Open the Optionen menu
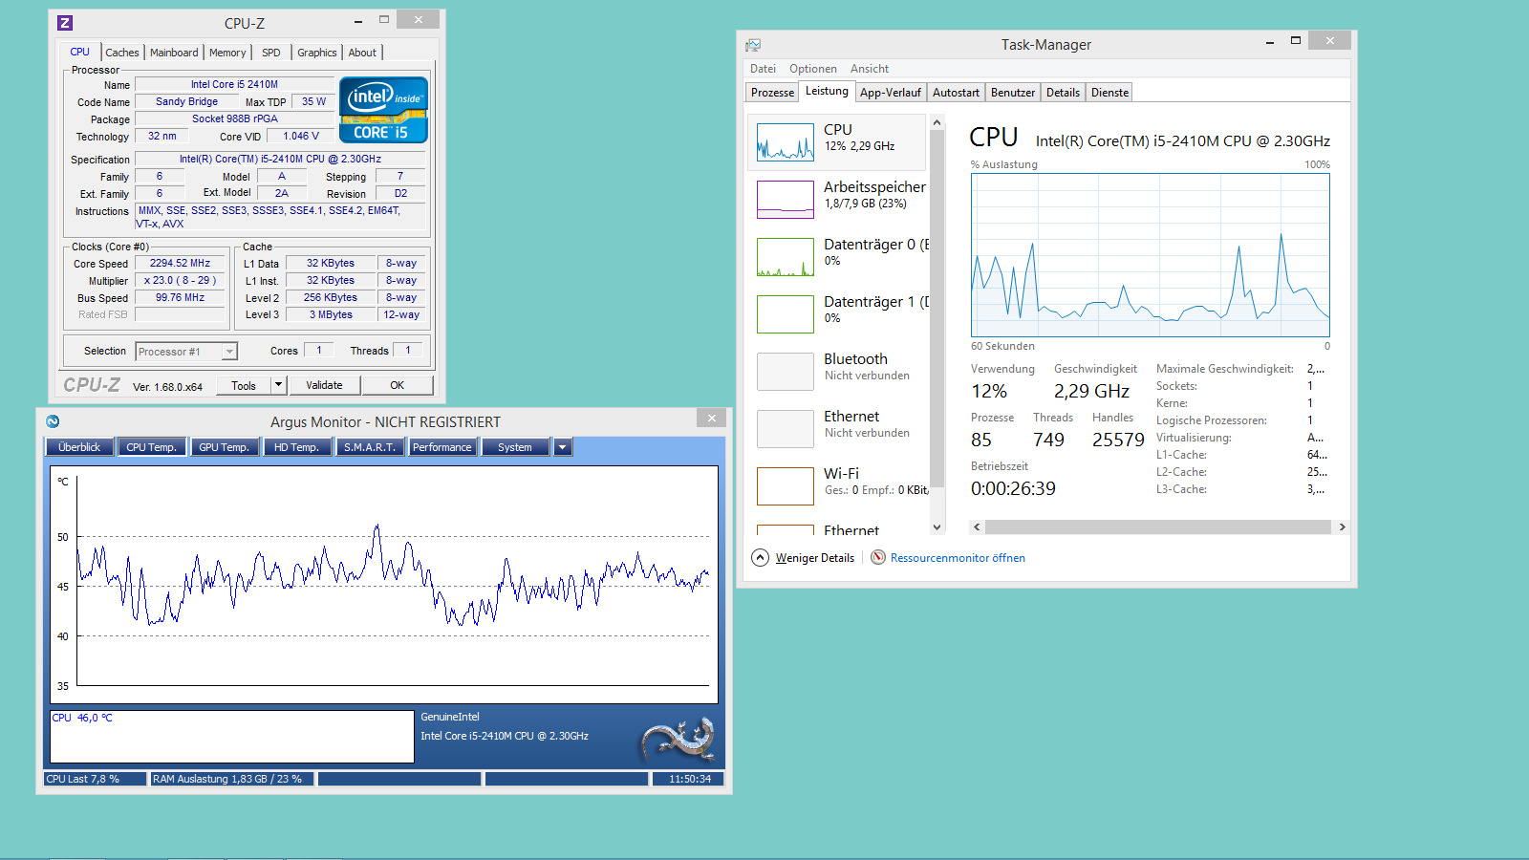Screen dimensions: 1529x860 click(x=813, y=69)
